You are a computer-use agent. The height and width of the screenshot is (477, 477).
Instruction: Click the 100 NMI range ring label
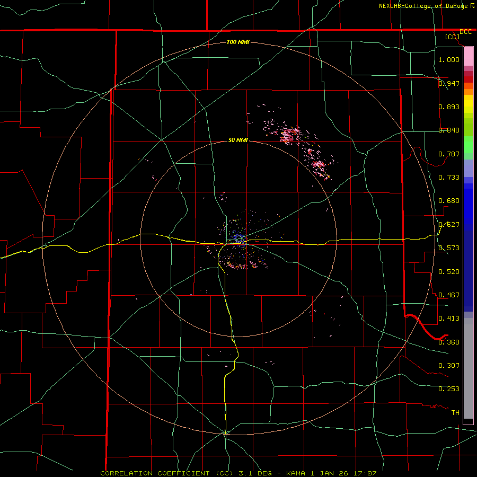click(238, 42)
